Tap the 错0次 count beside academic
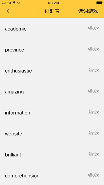This screenshot has height=185, width=104. click(94, 28)
